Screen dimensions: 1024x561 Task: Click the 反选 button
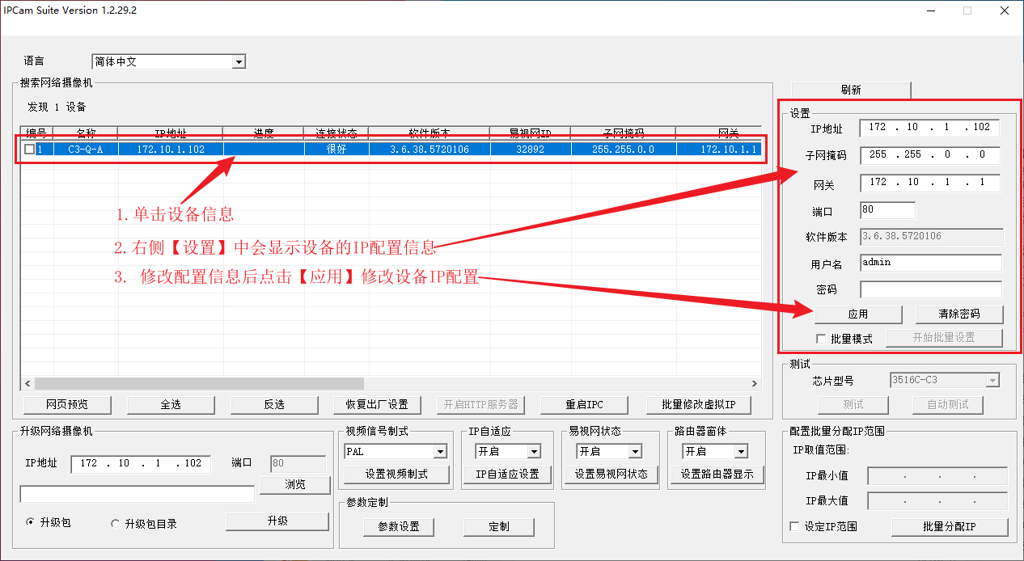coord(274,404)
